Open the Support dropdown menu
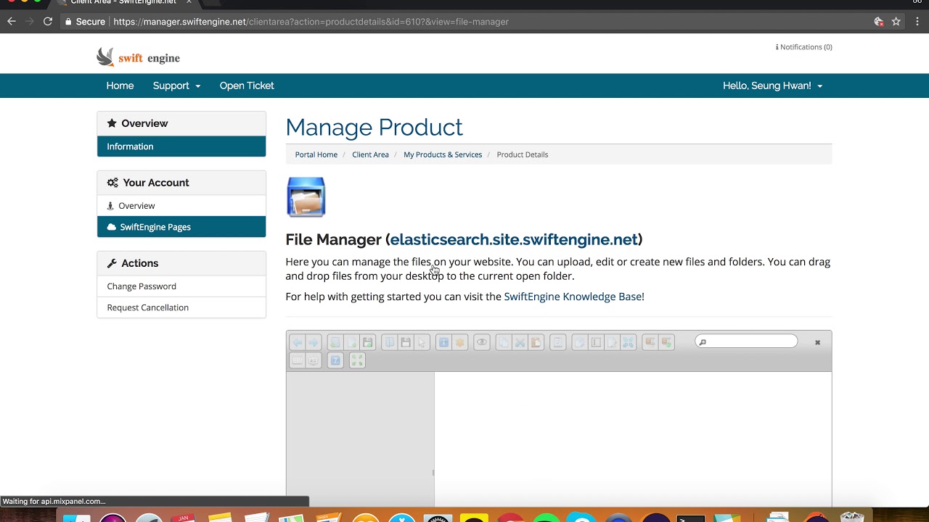 coord(176,86)
